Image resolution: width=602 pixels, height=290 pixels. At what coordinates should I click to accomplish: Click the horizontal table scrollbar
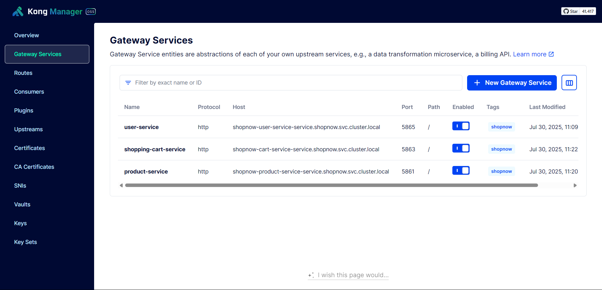[x=331, y=185]
